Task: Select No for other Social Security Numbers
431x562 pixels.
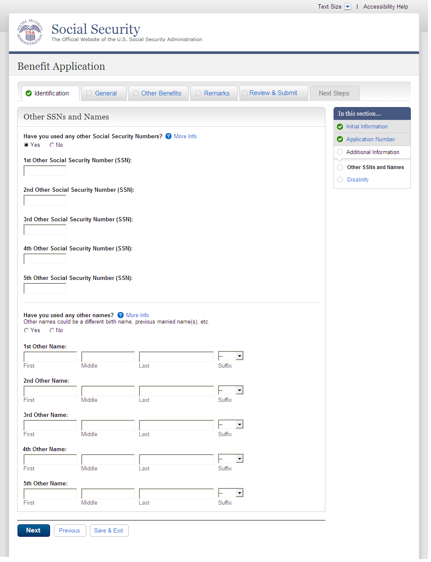Action: pos(52,146)
